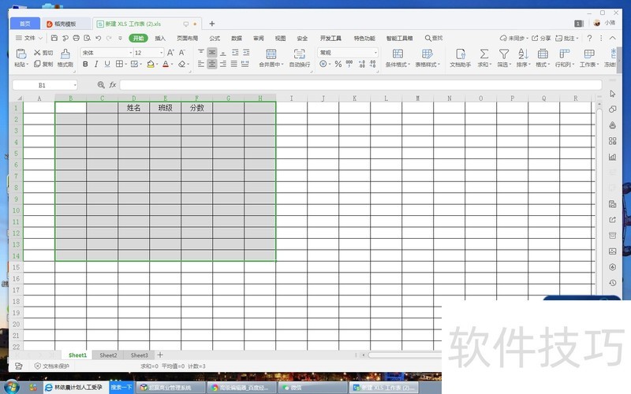This screenshot has width=631, height=394.
Task: Toggle Bold formatting
Action: [85, 65]
